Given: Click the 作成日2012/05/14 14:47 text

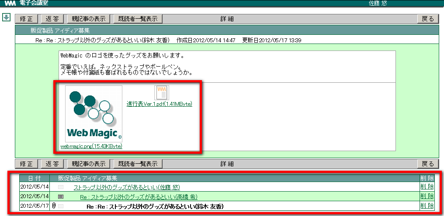Looking at the screenshot, I should [206, 40].
